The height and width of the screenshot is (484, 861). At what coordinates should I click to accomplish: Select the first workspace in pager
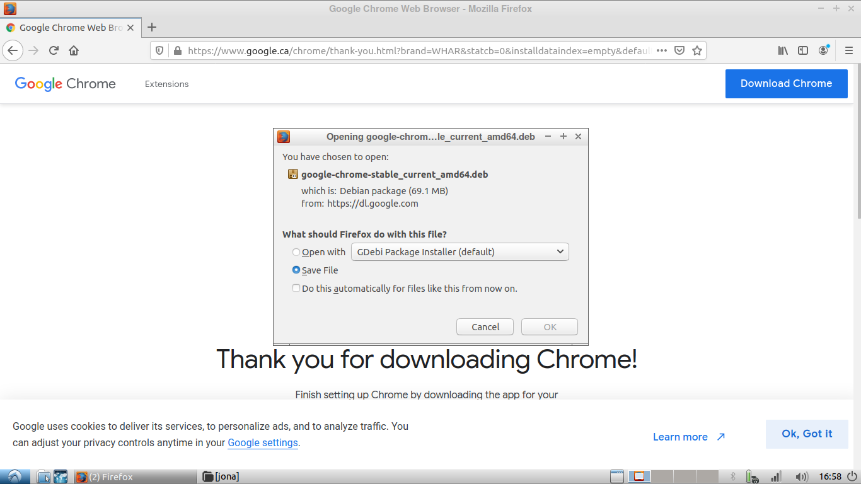[639, 476]
